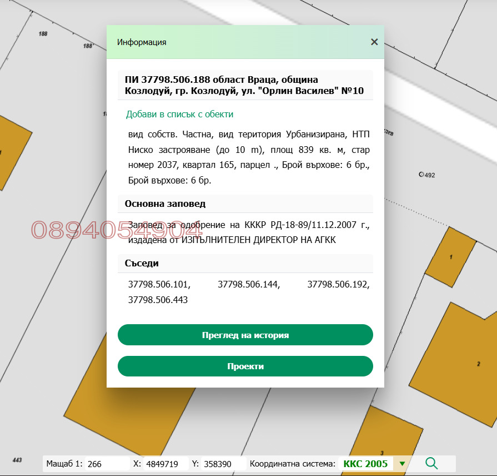The width and height of the screenshot is (497, 476).
Task: Click the search magnifier icon
Action: pyautogui.click(x=431, y=463)
